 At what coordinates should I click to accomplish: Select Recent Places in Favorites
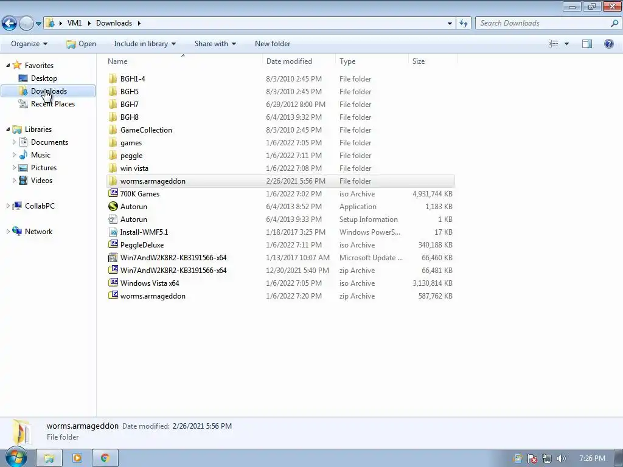pyautogui.click(x=52, y=103)
